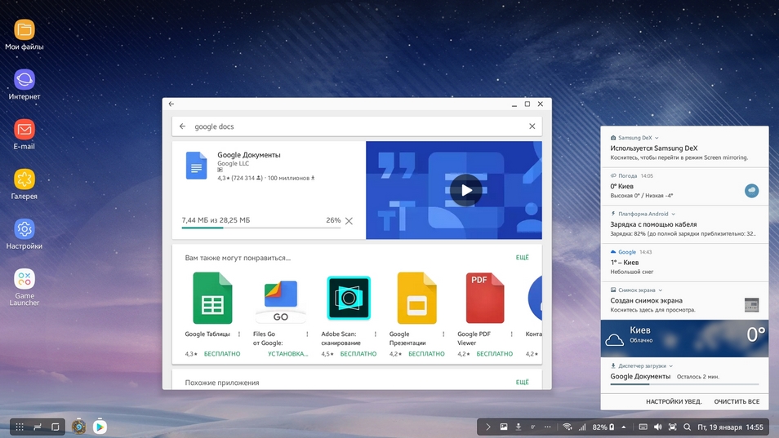Click the 82% battery indicator

[603, 427]
